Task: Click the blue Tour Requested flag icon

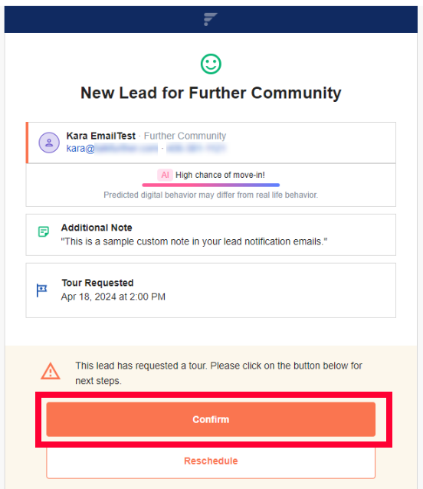Action: coord(41,290)
